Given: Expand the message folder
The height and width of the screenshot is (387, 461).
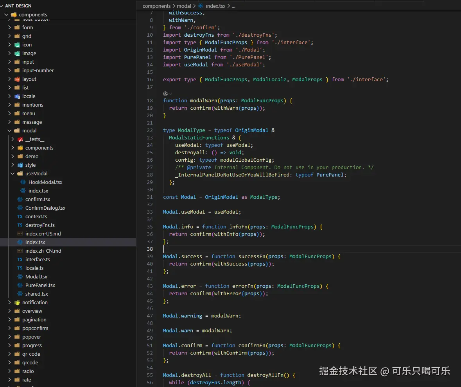Looking at the screenshot, I should tap(9, 122).
